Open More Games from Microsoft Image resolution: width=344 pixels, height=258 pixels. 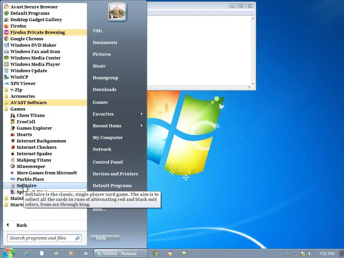(x=45, y=172)
